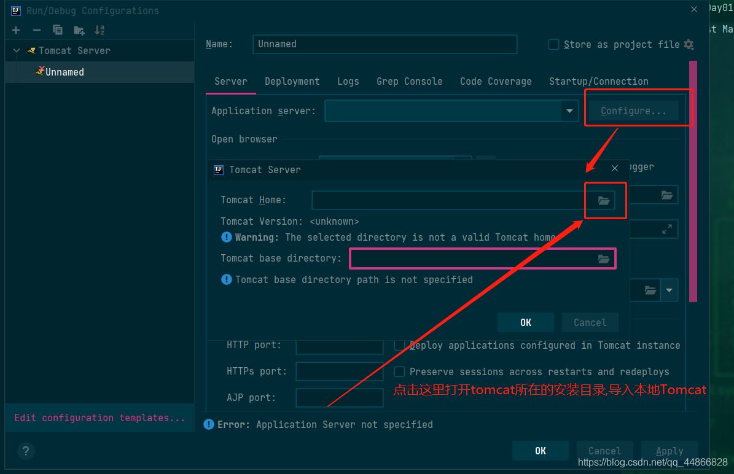The image size is (734, 474).
Task: Click the Tomcat Server dialog title icon
Action: tap(219, 169)
